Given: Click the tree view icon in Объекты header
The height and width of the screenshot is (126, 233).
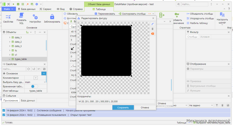Looking at the screenshot, I should coord(27,32).
